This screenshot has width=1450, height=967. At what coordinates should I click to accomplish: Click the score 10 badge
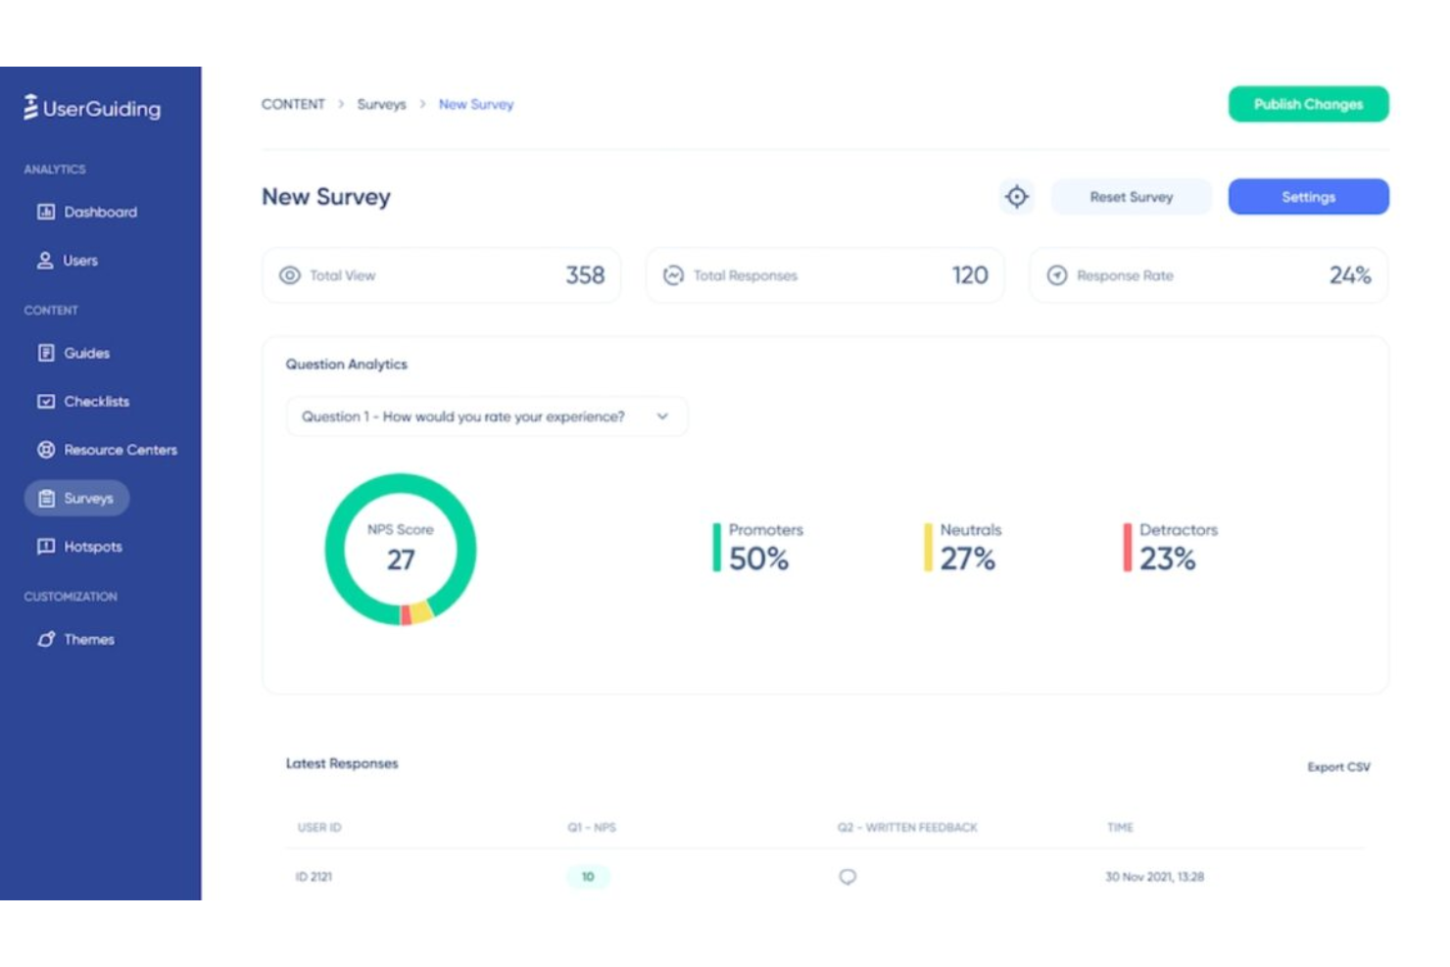(588, 877)
